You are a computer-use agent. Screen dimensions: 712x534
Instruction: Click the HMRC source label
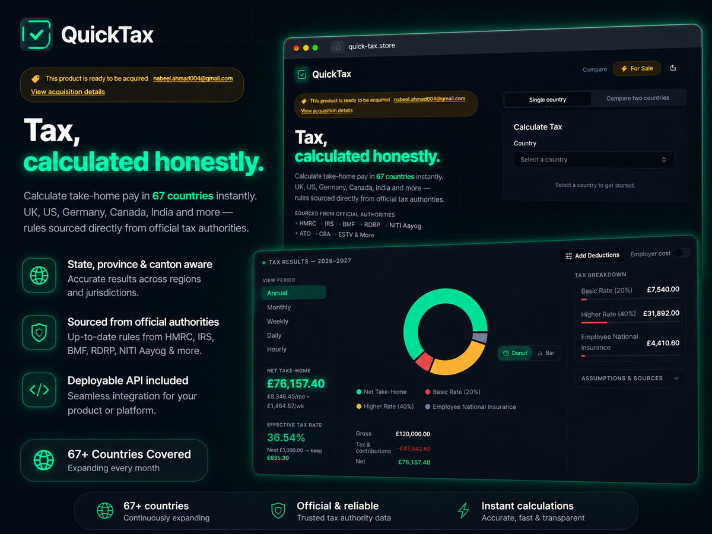(x=307, y=224)
